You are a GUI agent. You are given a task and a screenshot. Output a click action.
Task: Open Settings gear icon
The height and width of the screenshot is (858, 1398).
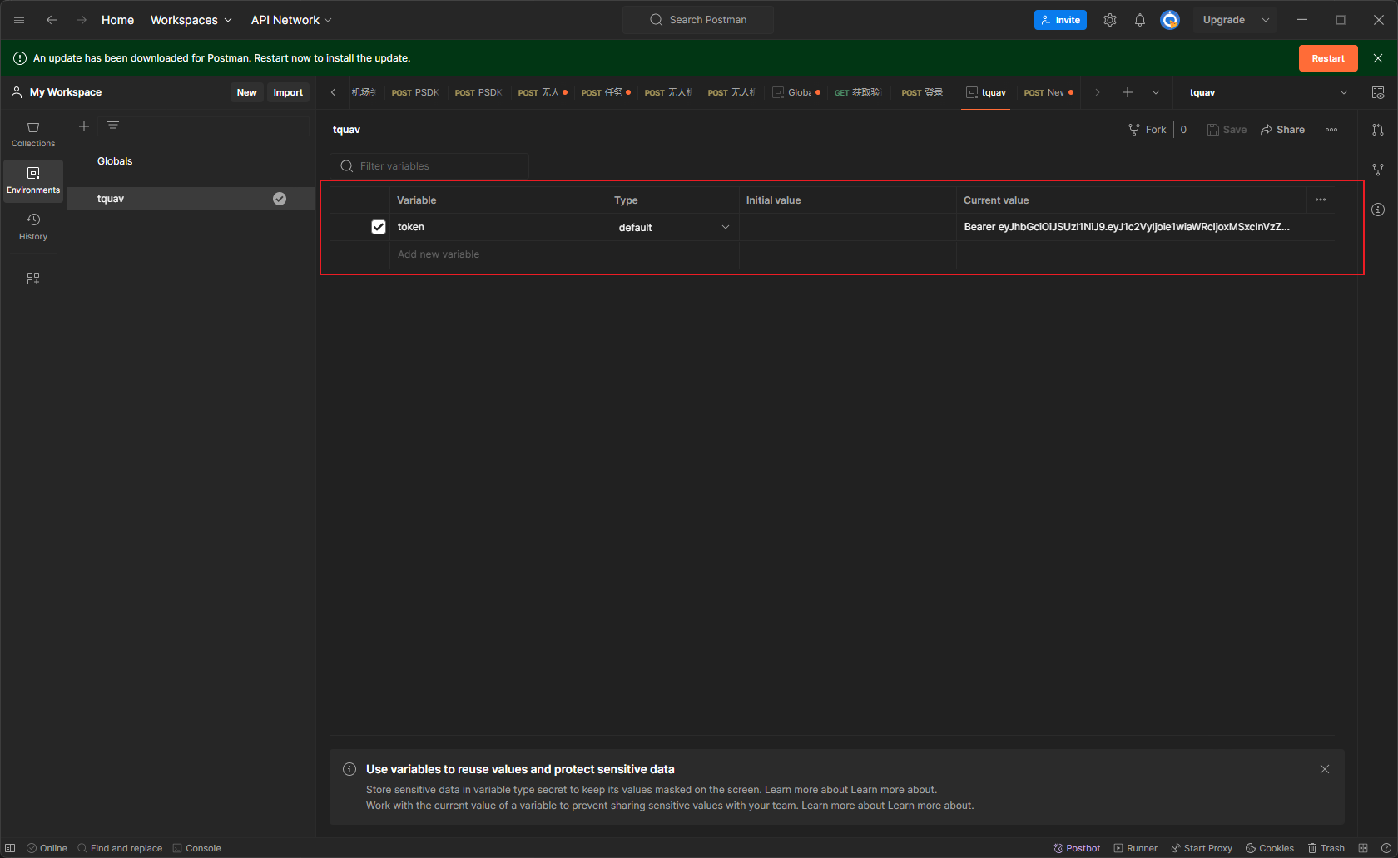[1110, 20]
